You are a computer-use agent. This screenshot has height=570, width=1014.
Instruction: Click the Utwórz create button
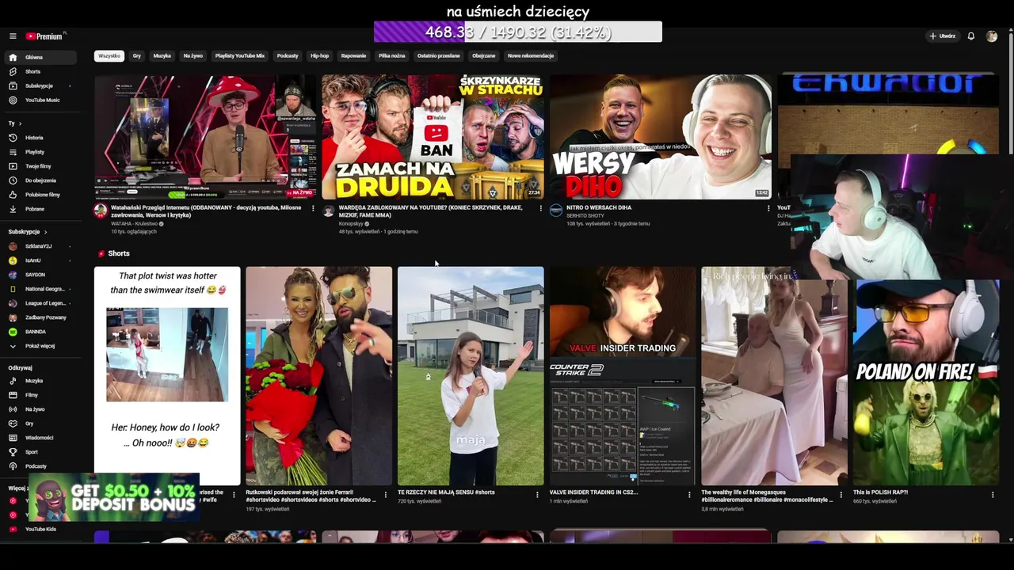pyautogui.click(x=943, y=36)
